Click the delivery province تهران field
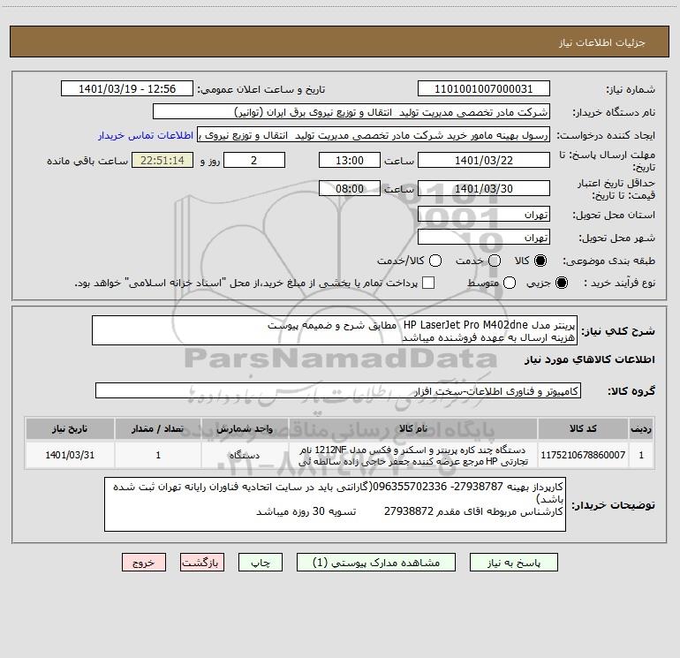 (x=484, y=215)
